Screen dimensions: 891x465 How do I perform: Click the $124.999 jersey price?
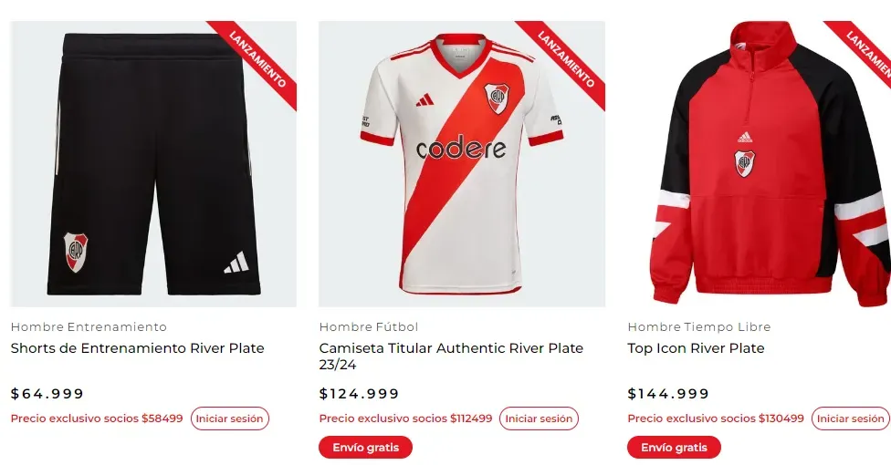click(x=360, y=394)
